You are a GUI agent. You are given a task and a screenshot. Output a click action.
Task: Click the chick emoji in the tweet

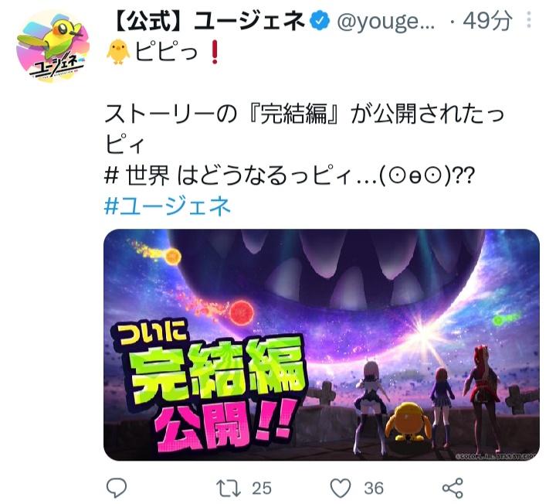click(117, 52)
